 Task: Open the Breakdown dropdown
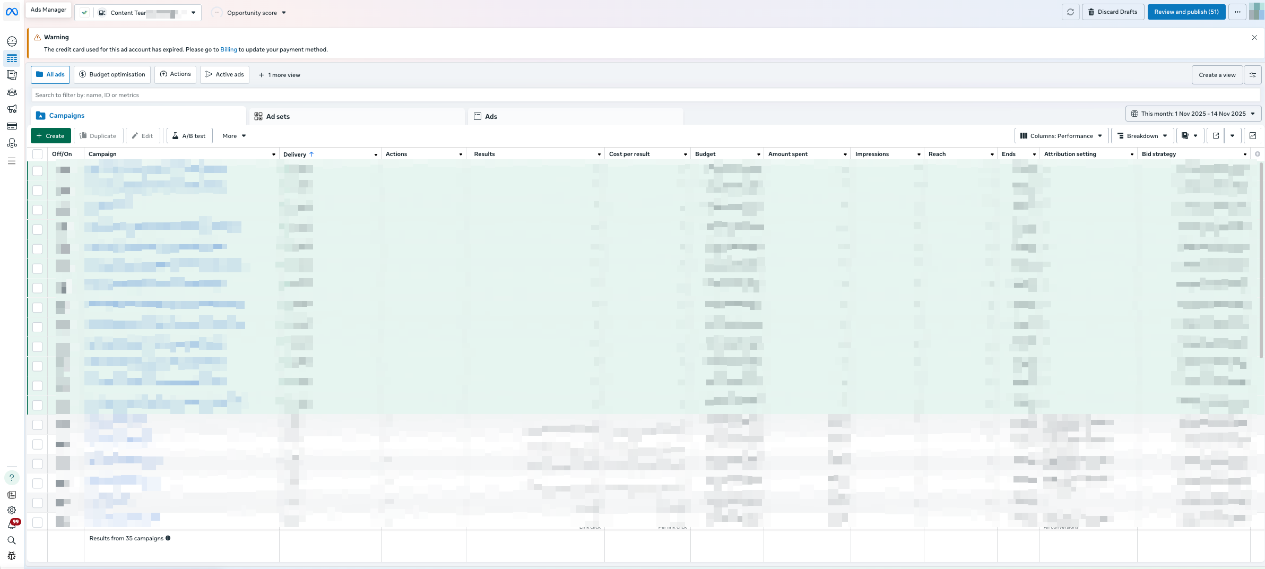[1142, 136]
